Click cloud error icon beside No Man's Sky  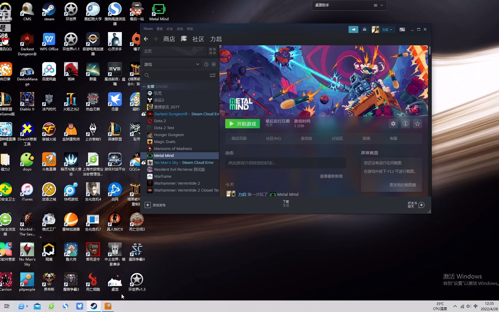(x=144, y=163)
